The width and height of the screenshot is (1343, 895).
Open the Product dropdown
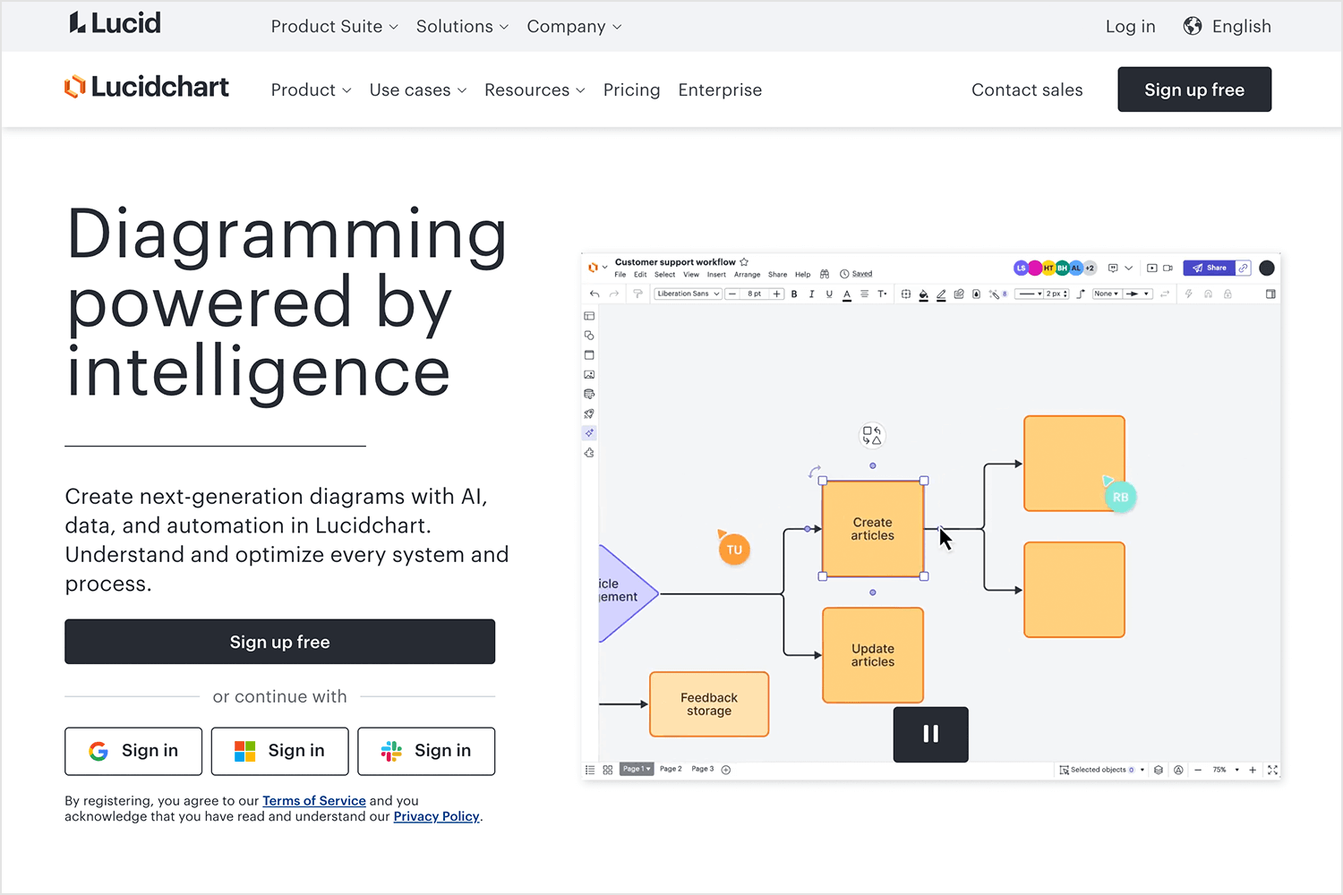coord(312,90)
